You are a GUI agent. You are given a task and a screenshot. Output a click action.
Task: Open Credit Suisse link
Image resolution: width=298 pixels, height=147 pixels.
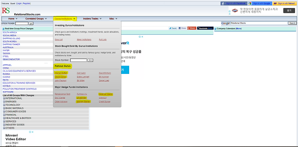tap(104, 102)
